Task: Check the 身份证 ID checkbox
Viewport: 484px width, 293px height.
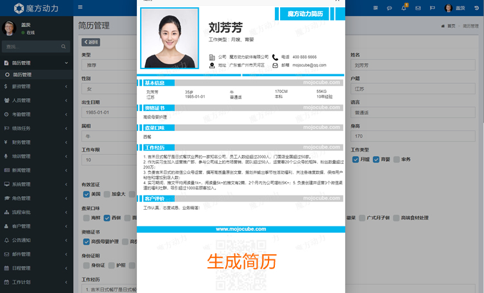Action: pyautogui.click(x=86, y=265)
